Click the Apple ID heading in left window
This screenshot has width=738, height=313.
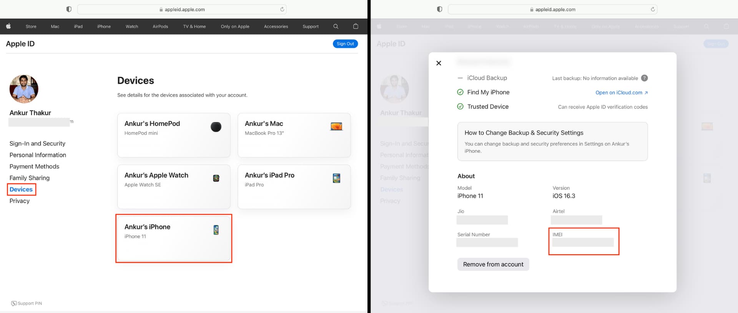[x=20, y=44]
